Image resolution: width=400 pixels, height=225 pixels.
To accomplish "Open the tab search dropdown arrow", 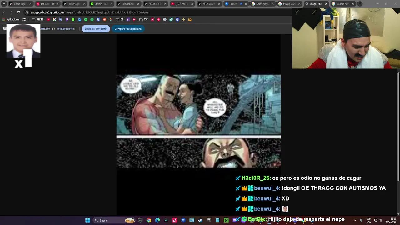I will pyautogui.click(x=4, y=4).
